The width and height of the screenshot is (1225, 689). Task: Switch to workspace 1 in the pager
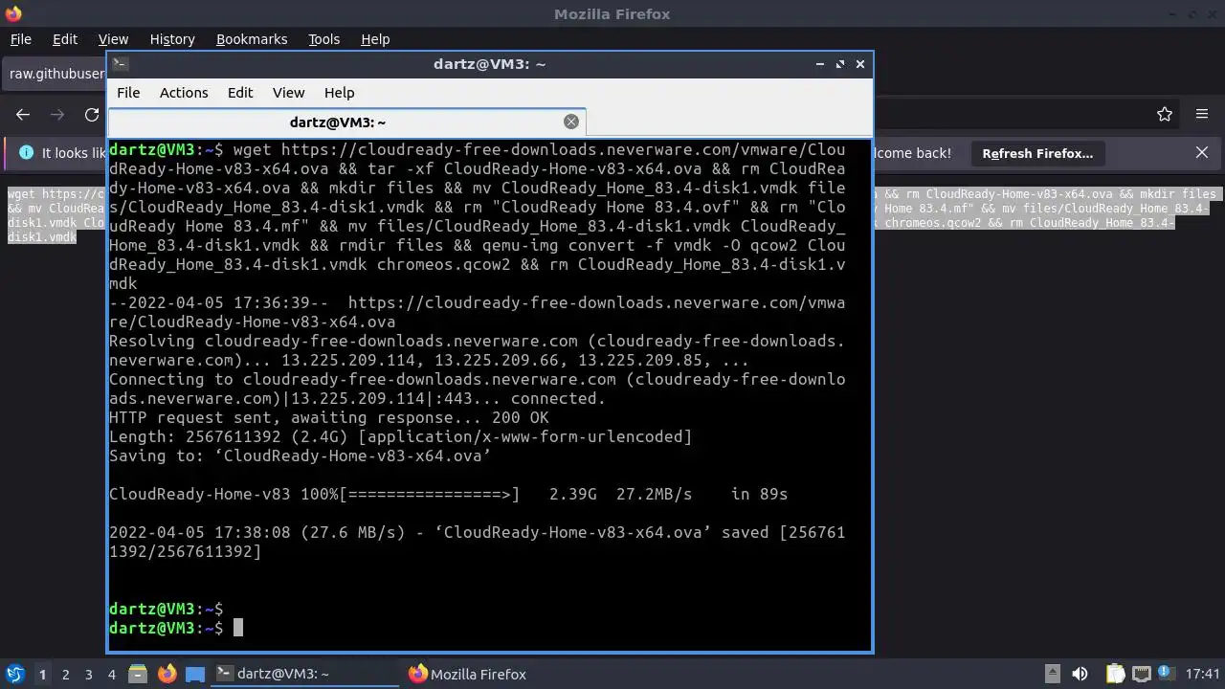[42, 675]
